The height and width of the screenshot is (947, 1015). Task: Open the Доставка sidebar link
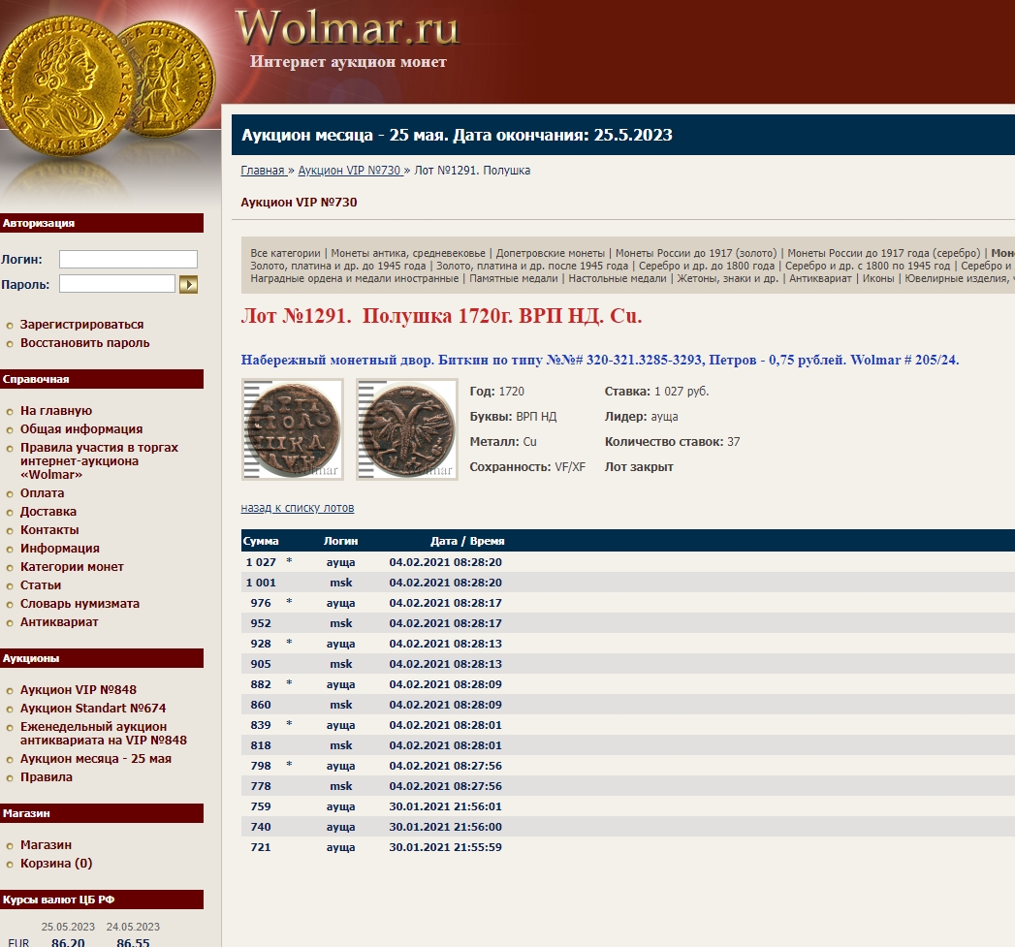point(48,512)
